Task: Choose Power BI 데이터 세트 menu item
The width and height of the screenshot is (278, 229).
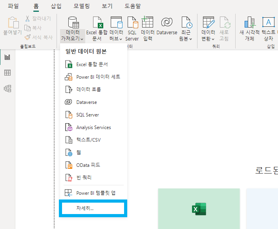Action: pyautogui.click(x=93, y=77)
